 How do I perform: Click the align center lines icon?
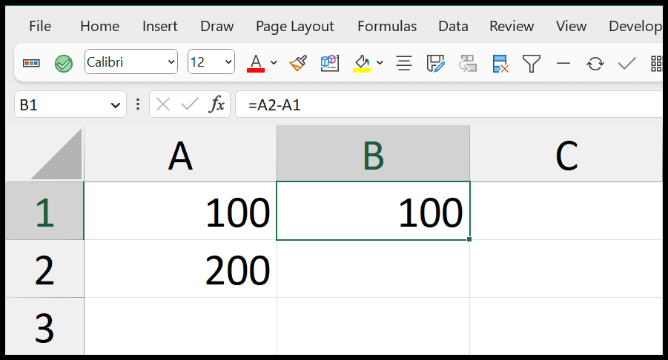point(403,64)
